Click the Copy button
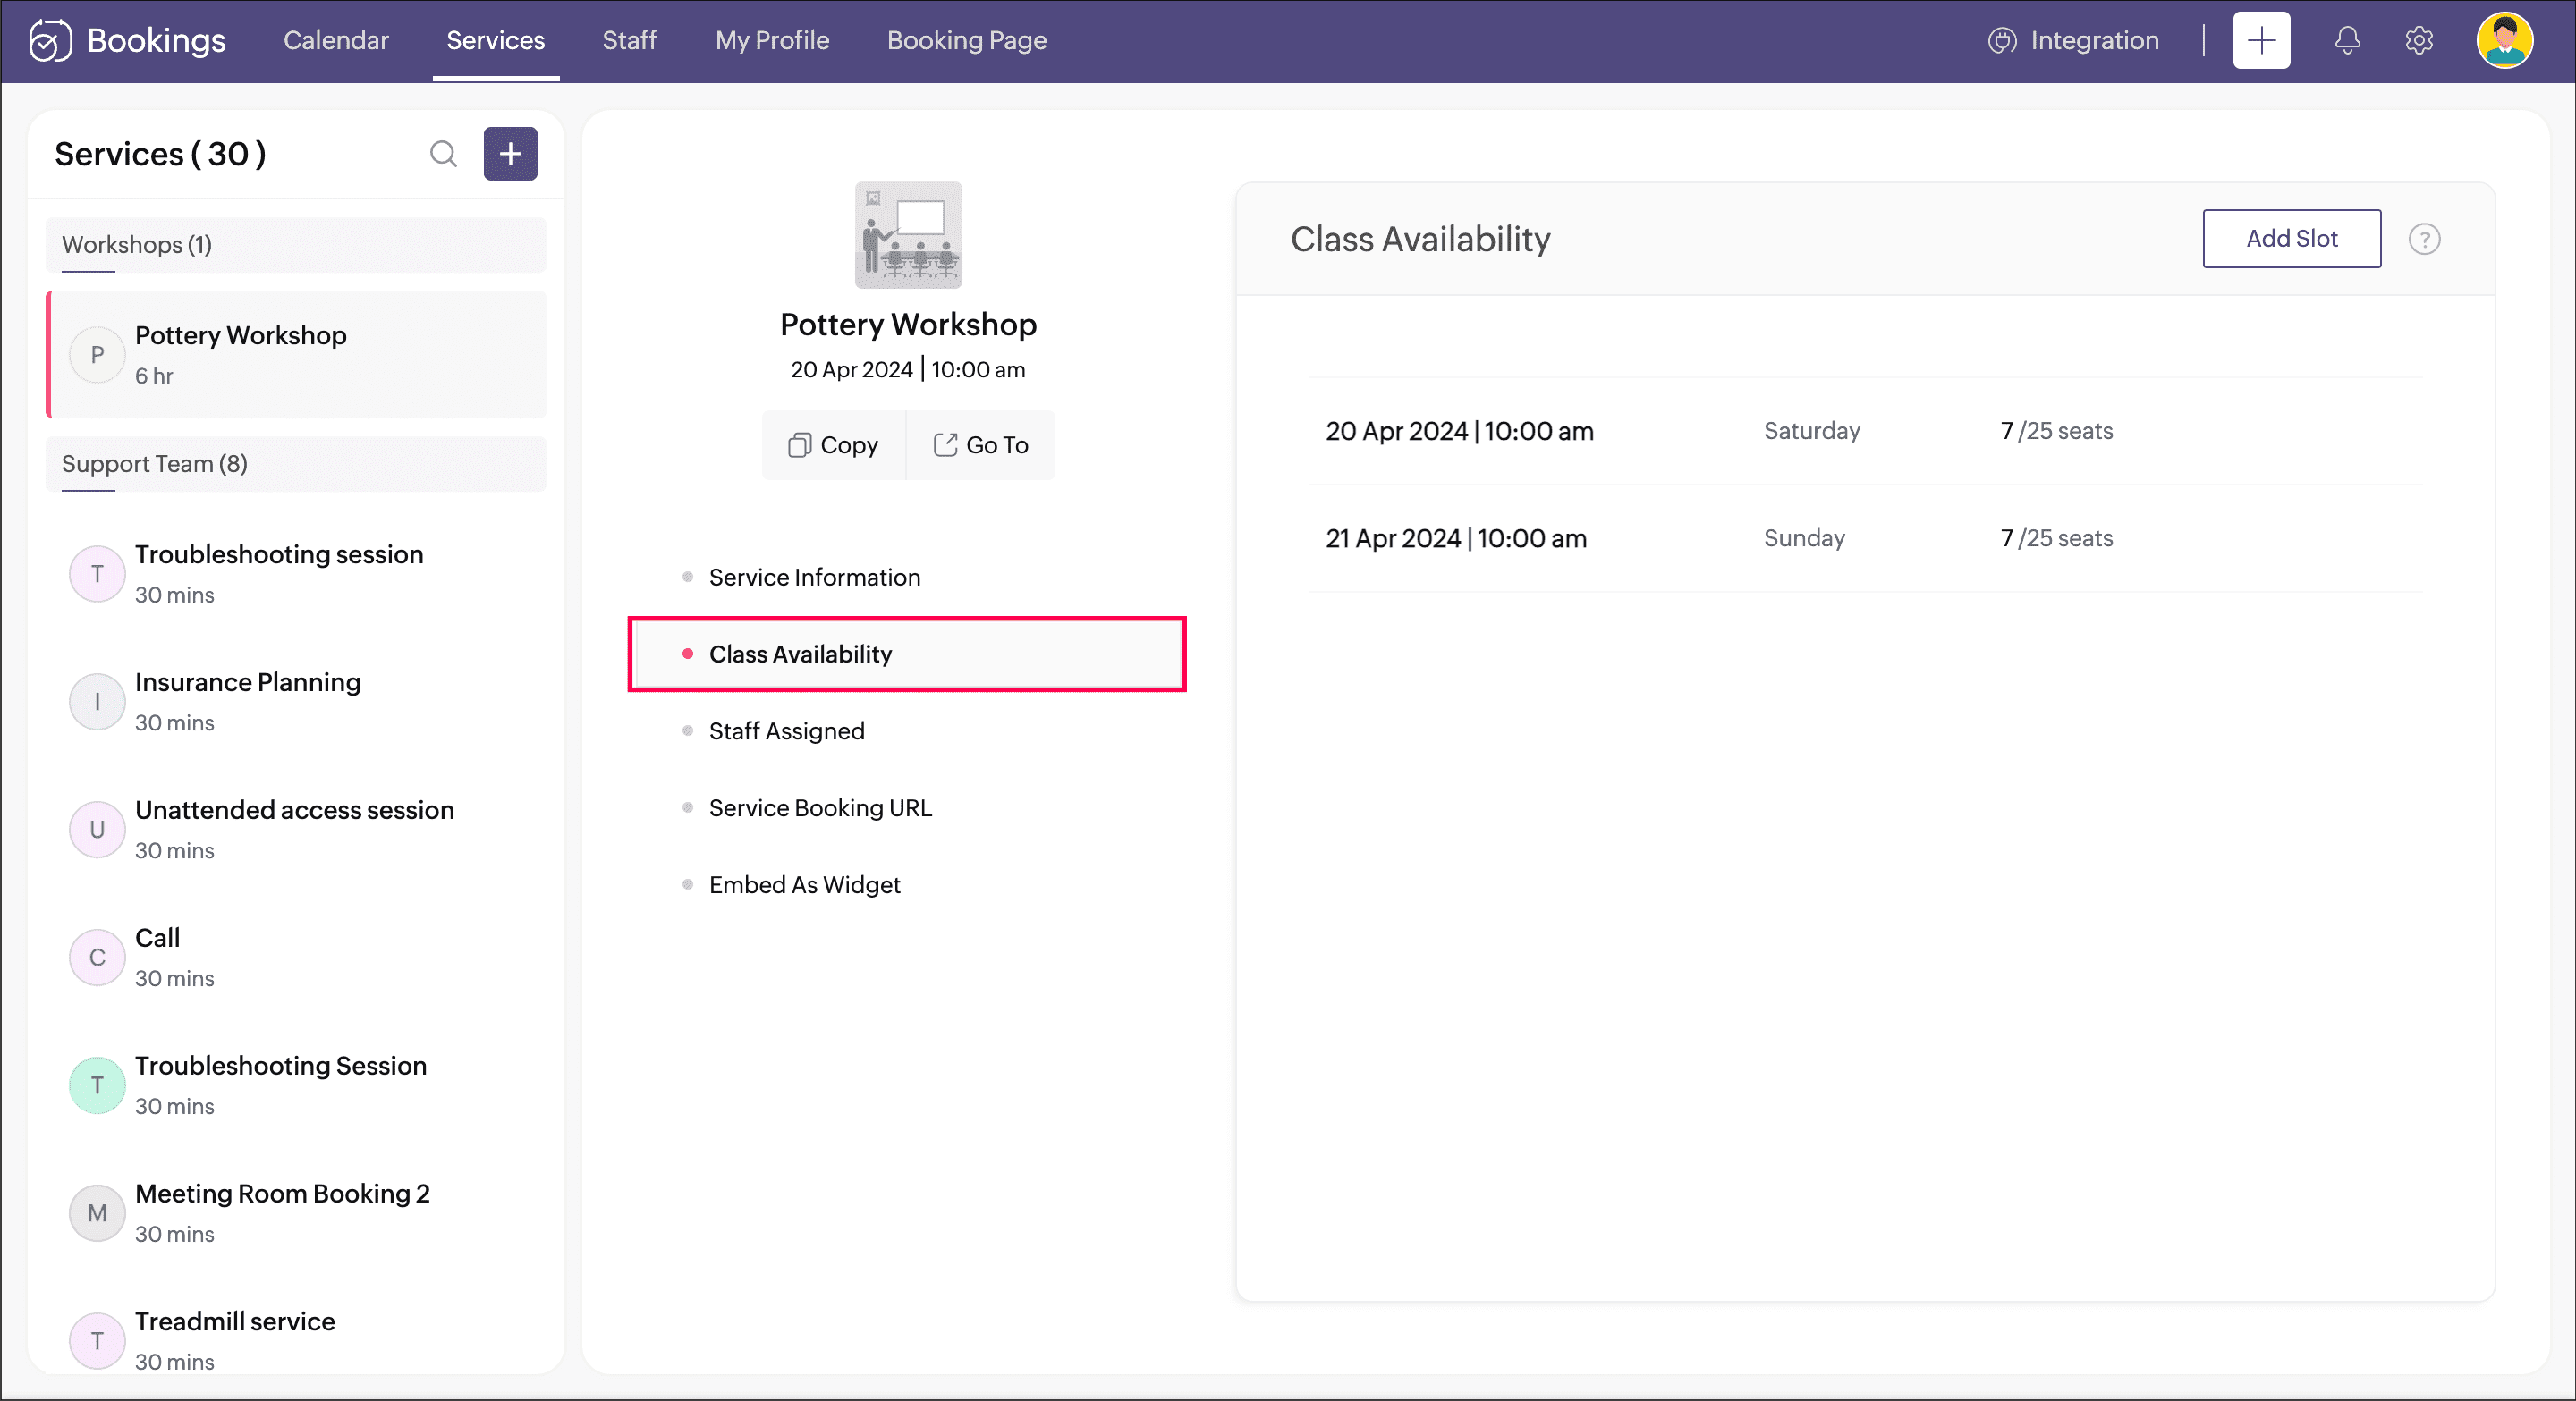The height and width of the screenshot is (1401, 2576). pos(833,444)
